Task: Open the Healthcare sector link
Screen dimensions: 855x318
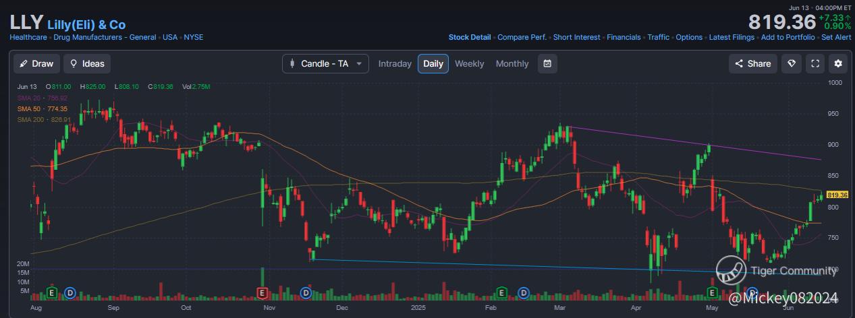Action: click(28, 37)
